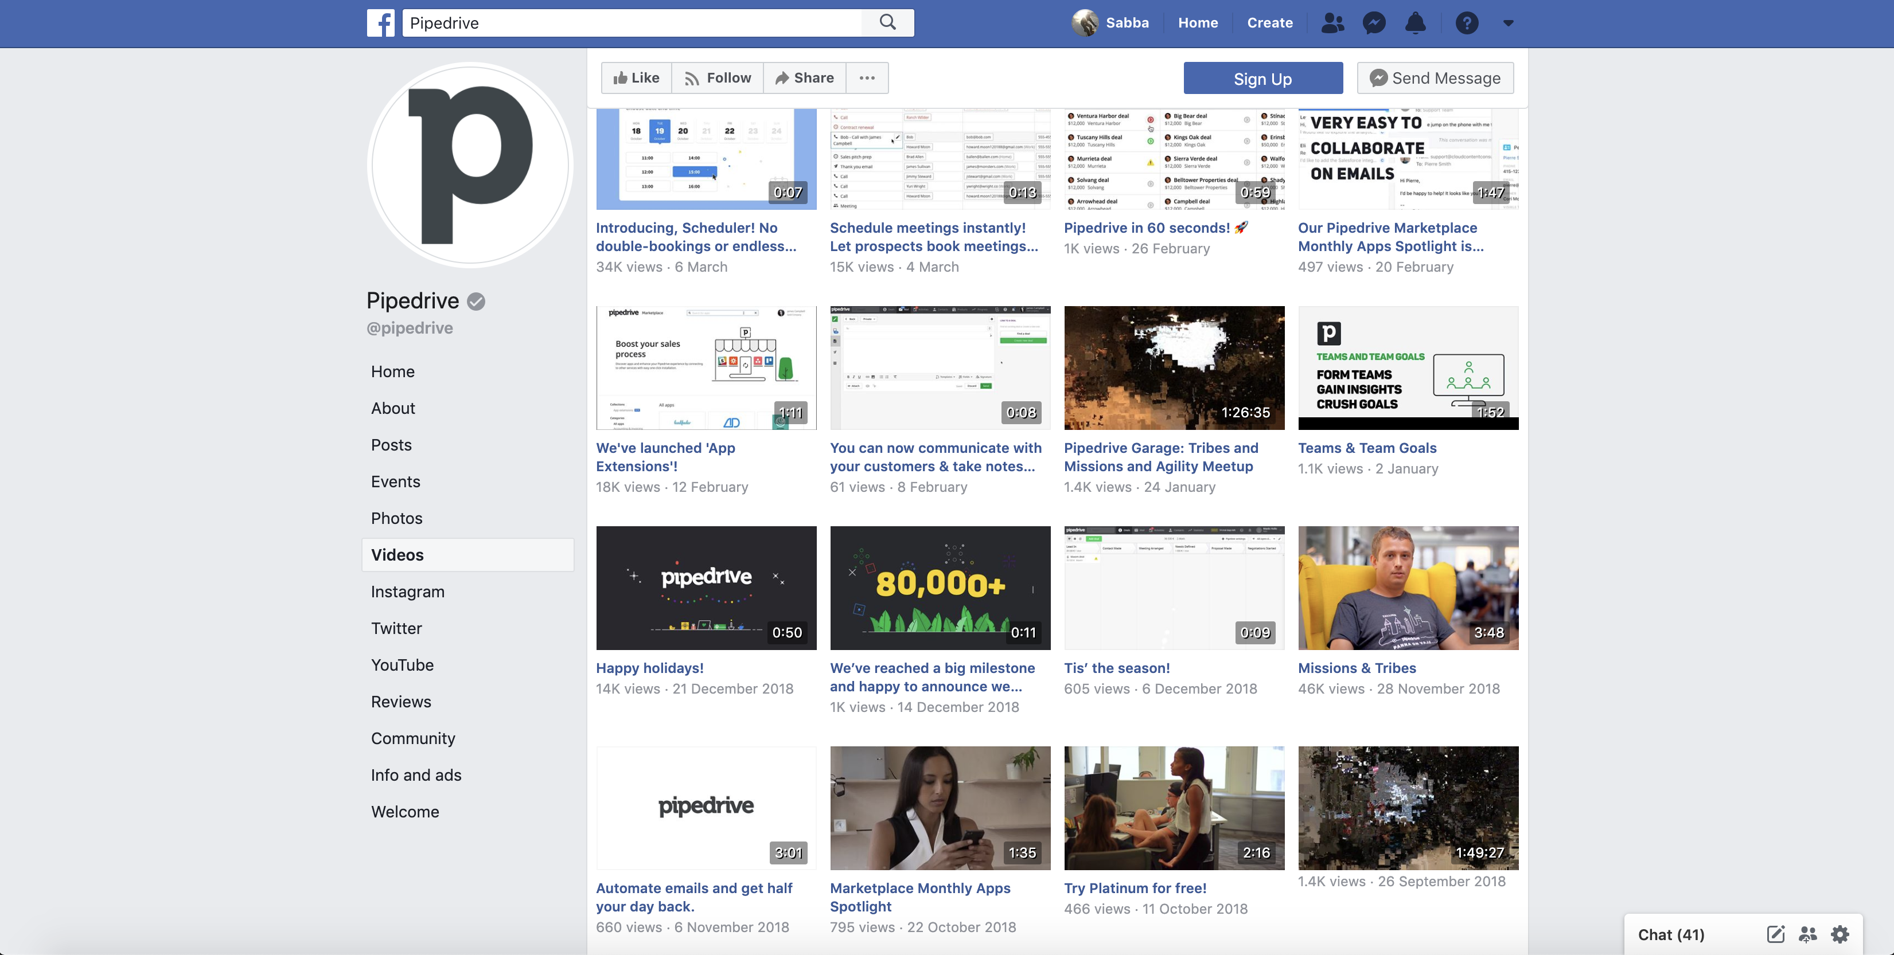Open the Friend Requests icon
The height and width of the screenshot is (955, 1894).
click(1332, 23)
